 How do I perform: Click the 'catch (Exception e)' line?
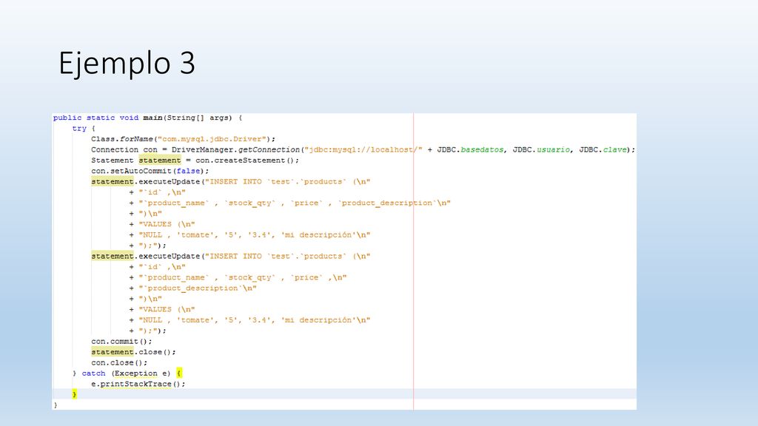click(127, 373)
